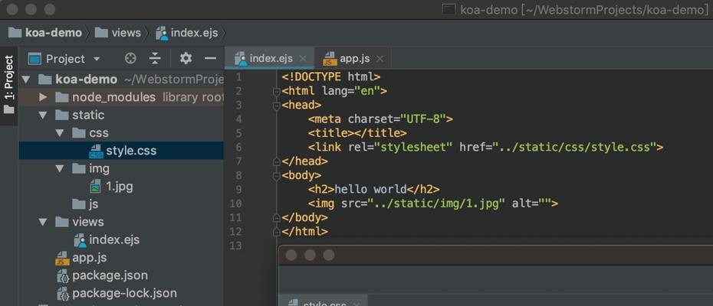Expand the node_modules folder
Viewport: 713px width, 306px height.
pyautogui.click(x=43, y=97)
